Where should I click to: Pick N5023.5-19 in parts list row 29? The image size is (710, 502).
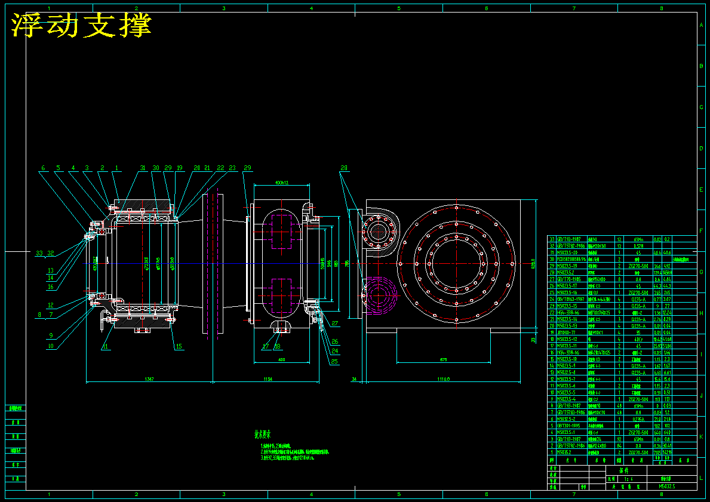coord(566,266)
